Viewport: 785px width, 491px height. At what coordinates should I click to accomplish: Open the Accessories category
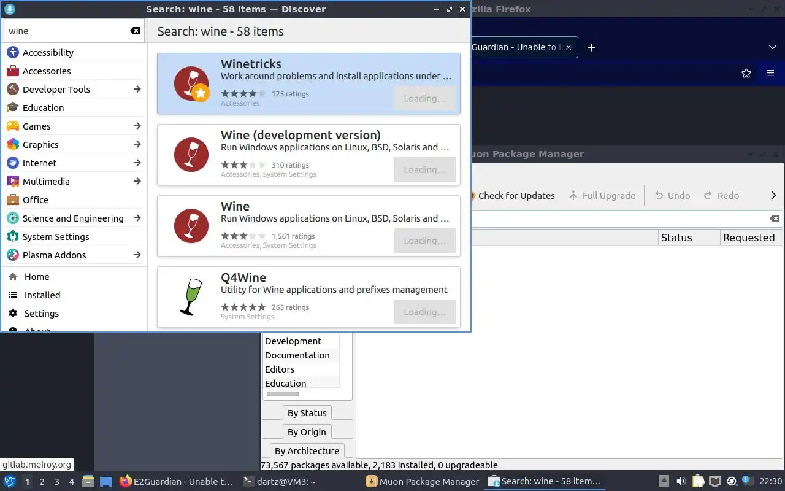click(x=74, y=71)
